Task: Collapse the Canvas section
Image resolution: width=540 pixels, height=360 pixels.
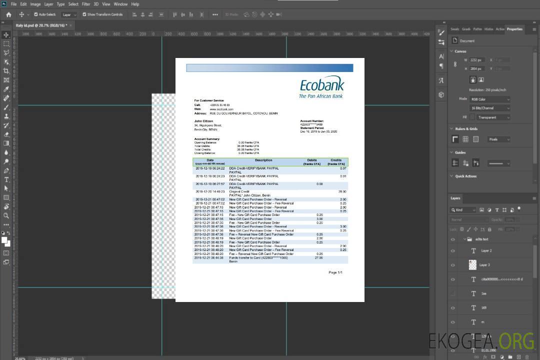Action: (x=451, y=51)
